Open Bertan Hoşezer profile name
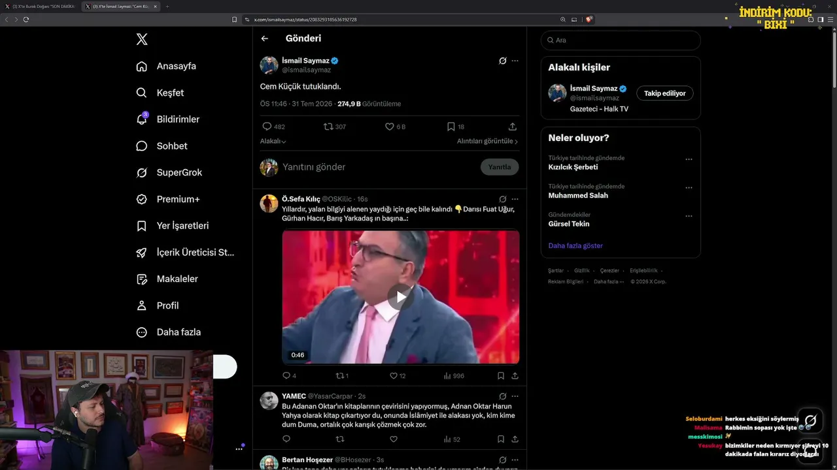Screen dimensions: 837x470 click(307, 460)
